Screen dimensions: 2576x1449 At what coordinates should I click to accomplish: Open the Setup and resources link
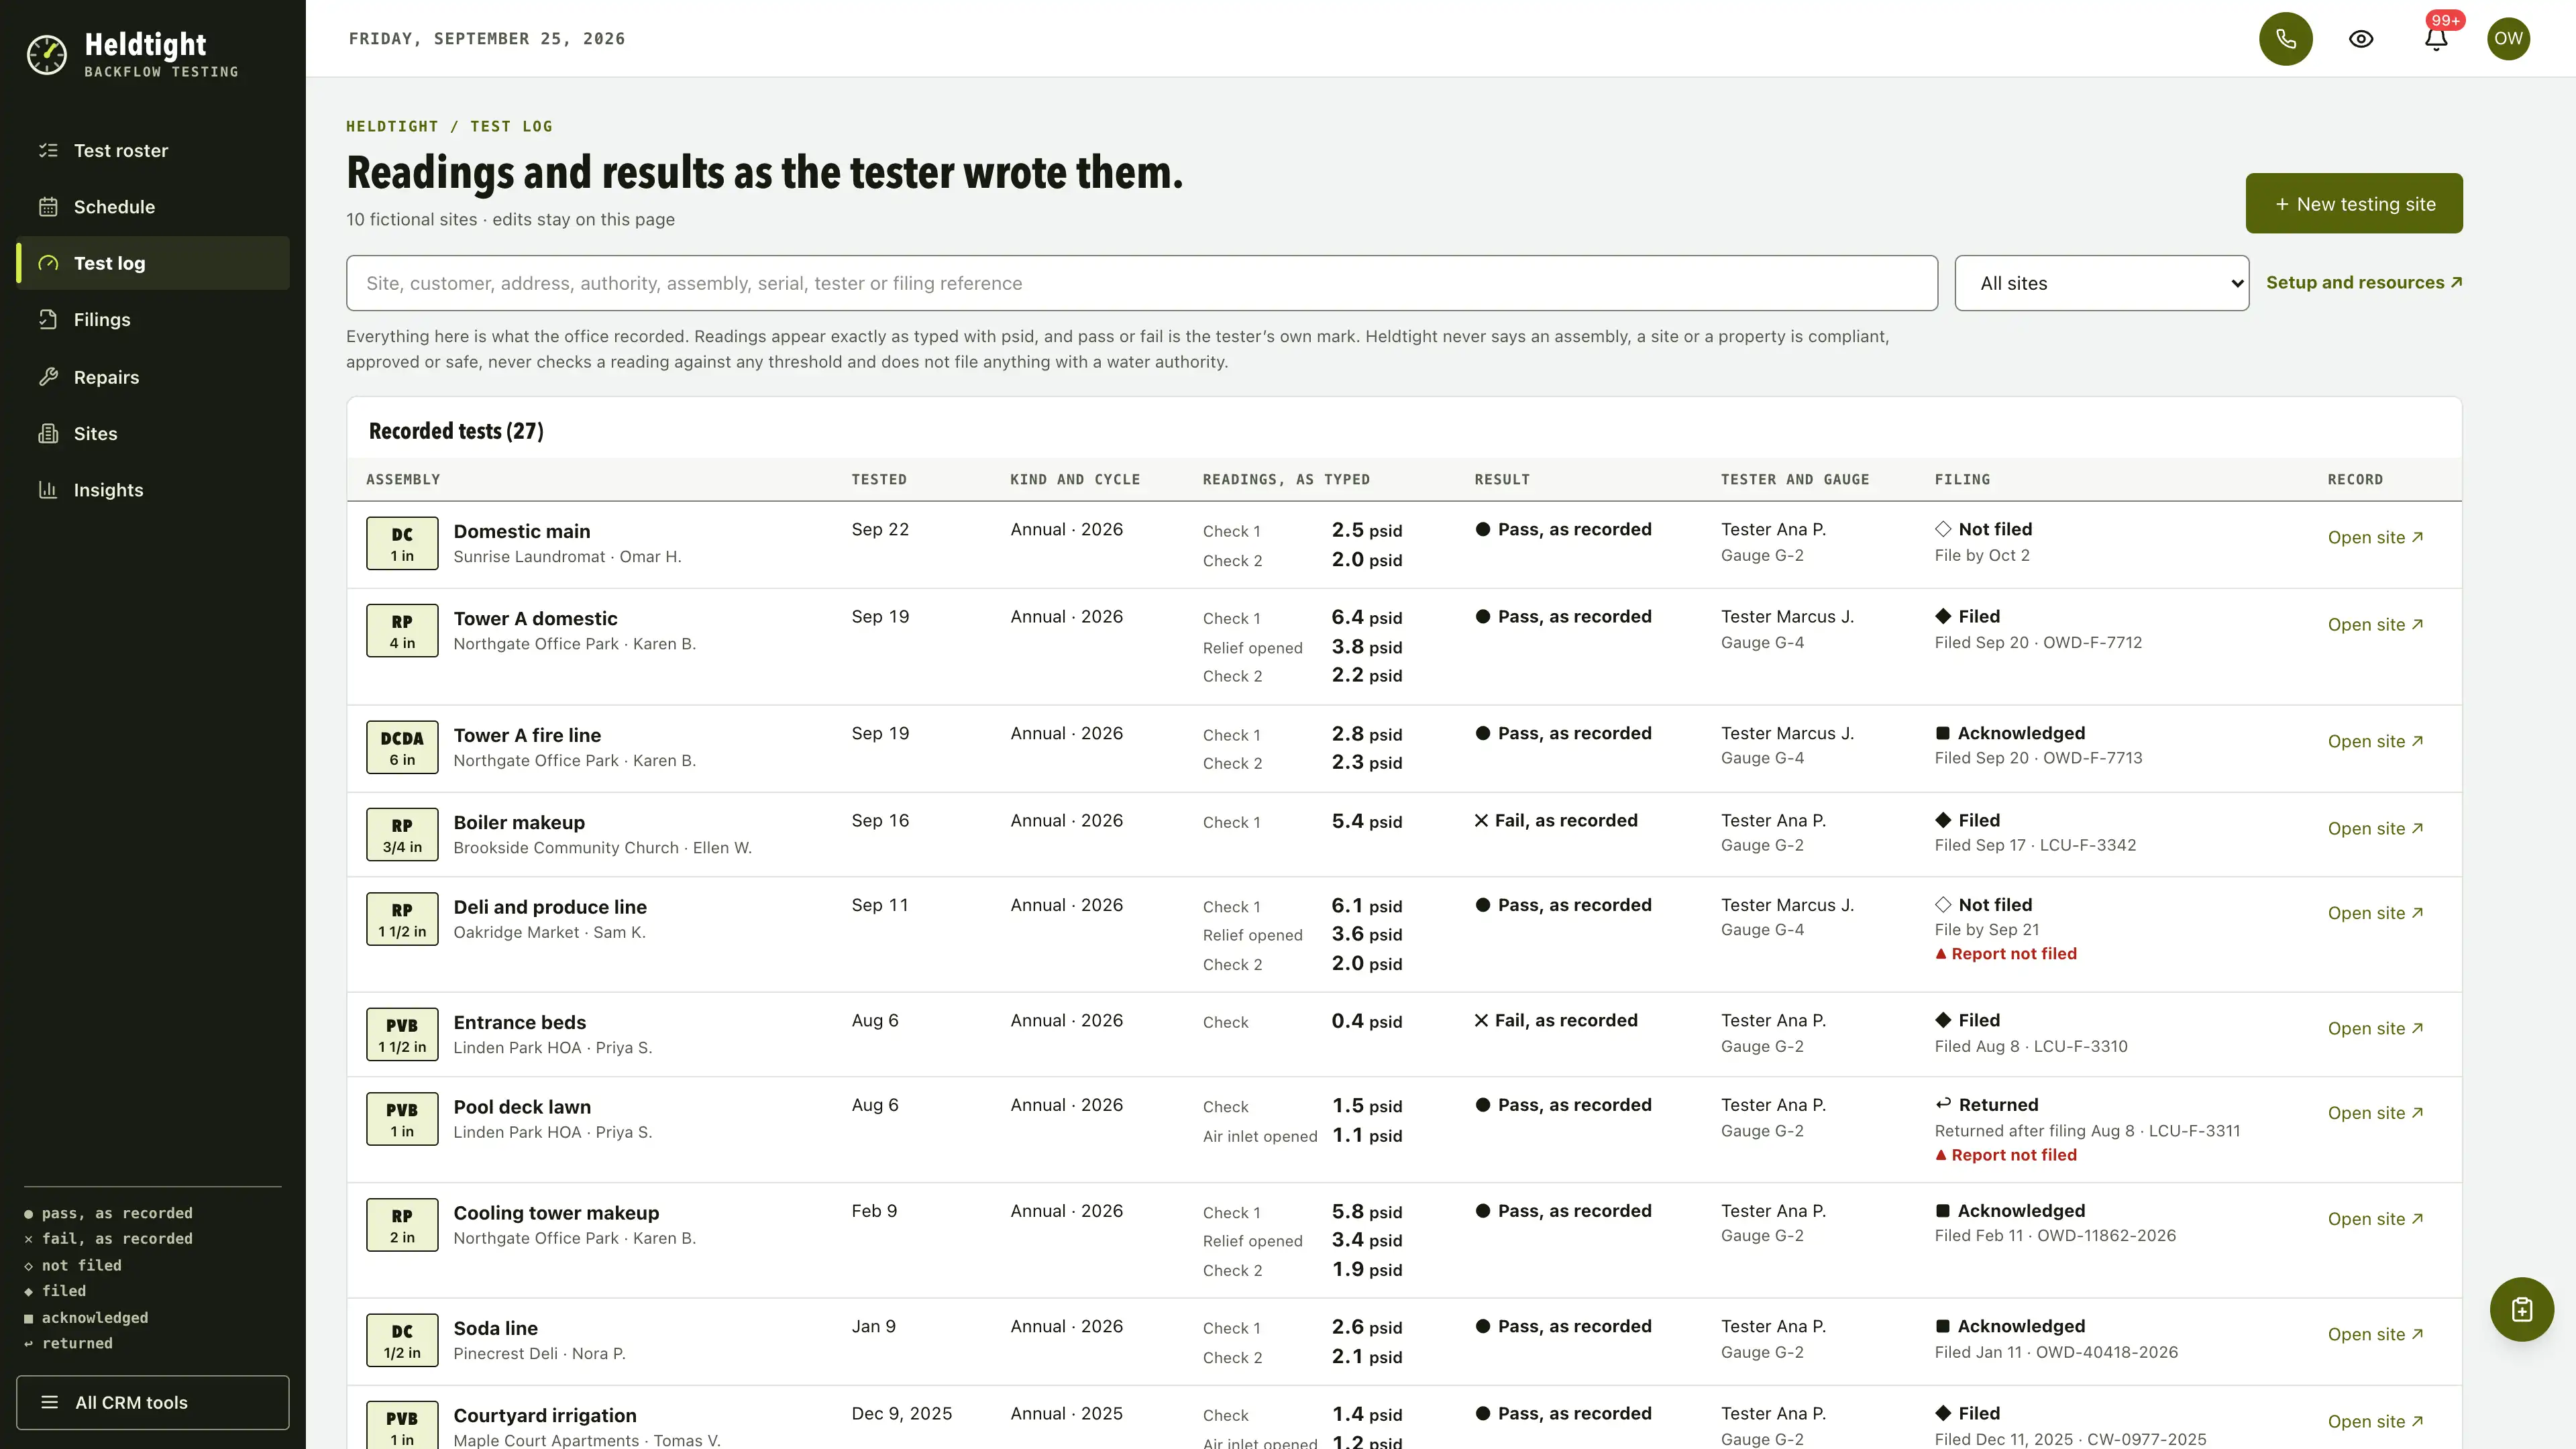(2364, 283)
